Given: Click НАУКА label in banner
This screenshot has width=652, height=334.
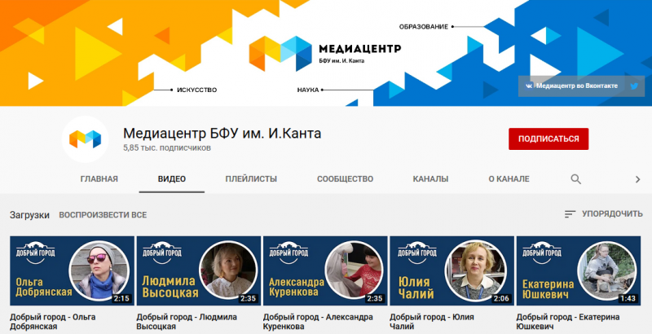Looking at the screenshot, I should click(308, 90).
